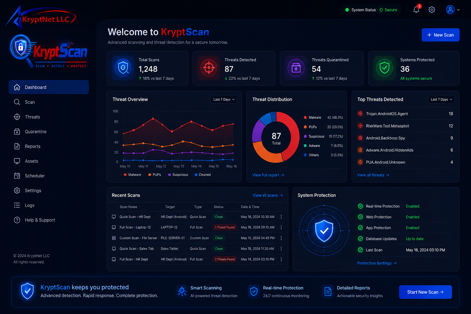
Task: Click the KryptScan magnifier logo
Action: [x=49, y=52]
